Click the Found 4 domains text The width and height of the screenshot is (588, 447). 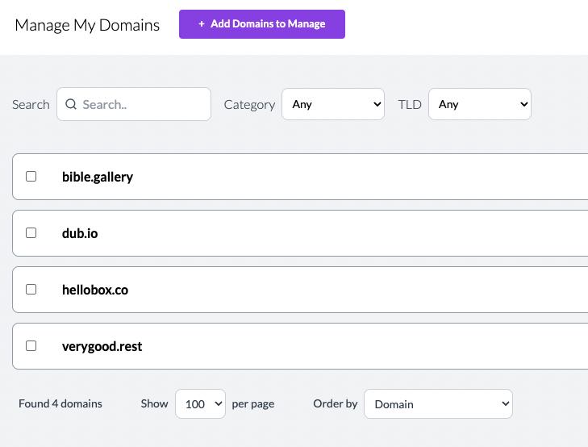60,403
